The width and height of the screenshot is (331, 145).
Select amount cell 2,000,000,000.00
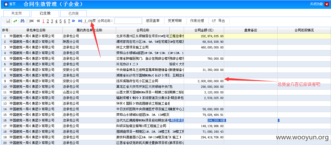pos(204,81)
